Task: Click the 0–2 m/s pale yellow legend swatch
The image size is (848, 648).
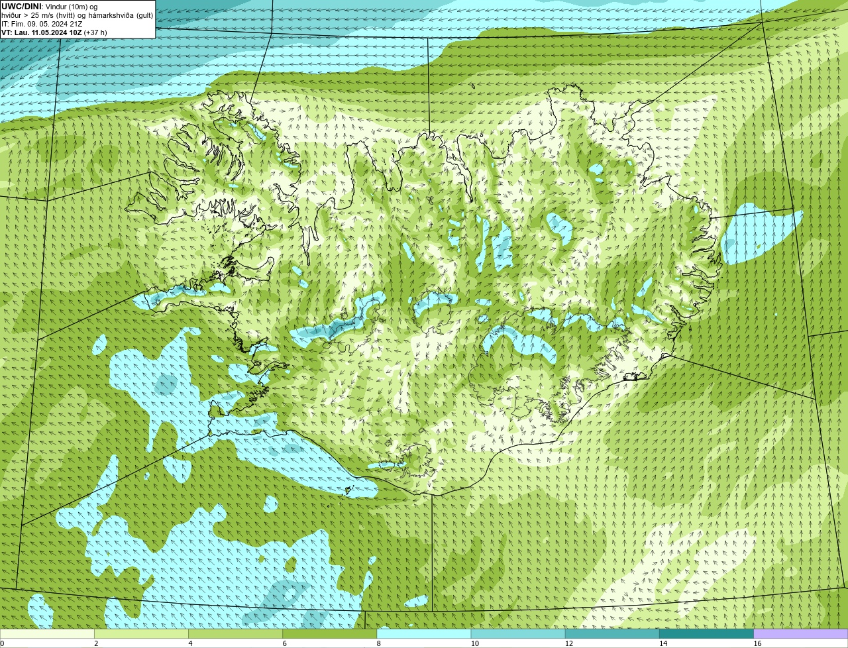Action: 47,633
